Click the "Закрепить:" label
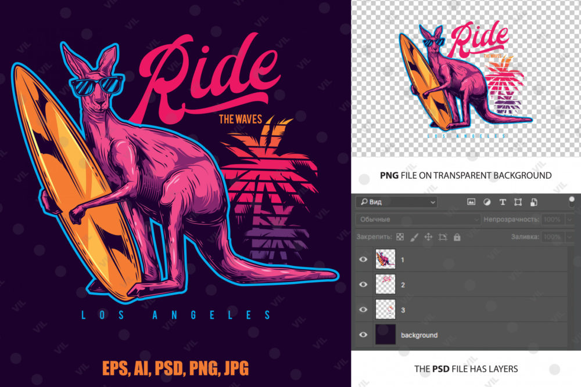581x387 pixels. (x=374, y=237)
